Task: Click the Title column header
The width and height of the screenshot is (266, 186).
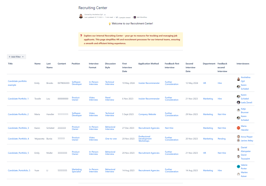Action: click(x=10, y=64)
